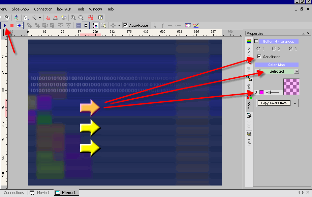The image size is (312, 197).
Task: Stop simulation with the red square button
Action: click(12, 25)
